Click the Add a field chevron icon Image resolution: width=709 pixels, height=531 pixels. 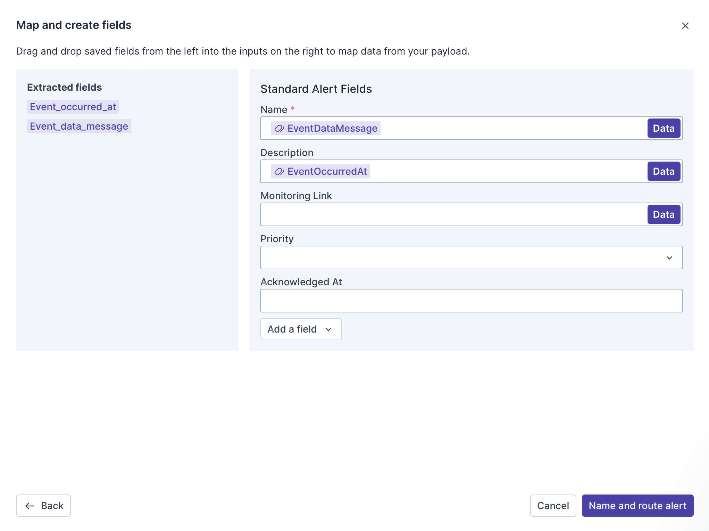click(328, 329)
